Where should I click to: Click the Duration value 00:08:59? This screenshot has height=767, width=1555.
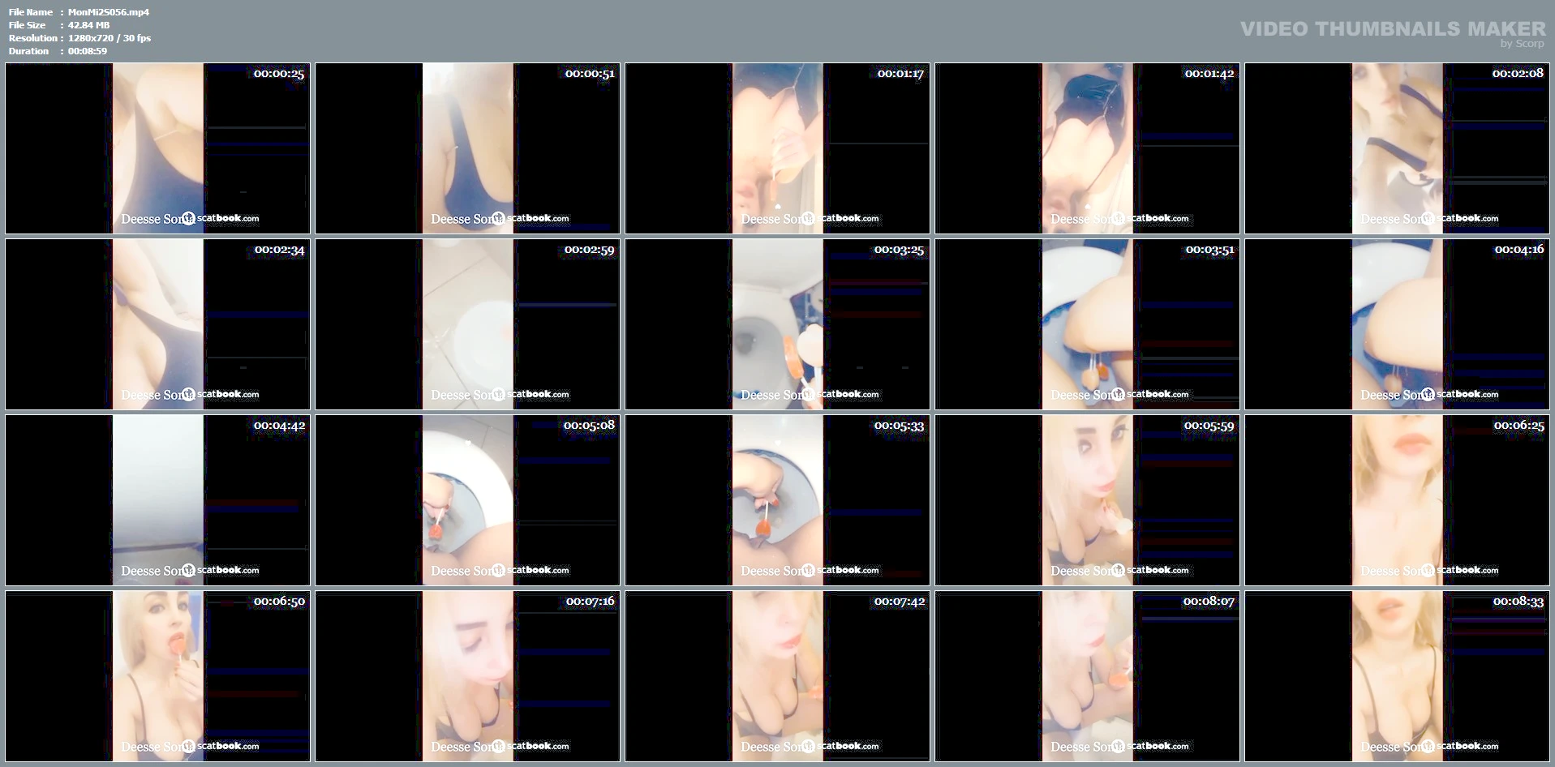tap(88, 51)
